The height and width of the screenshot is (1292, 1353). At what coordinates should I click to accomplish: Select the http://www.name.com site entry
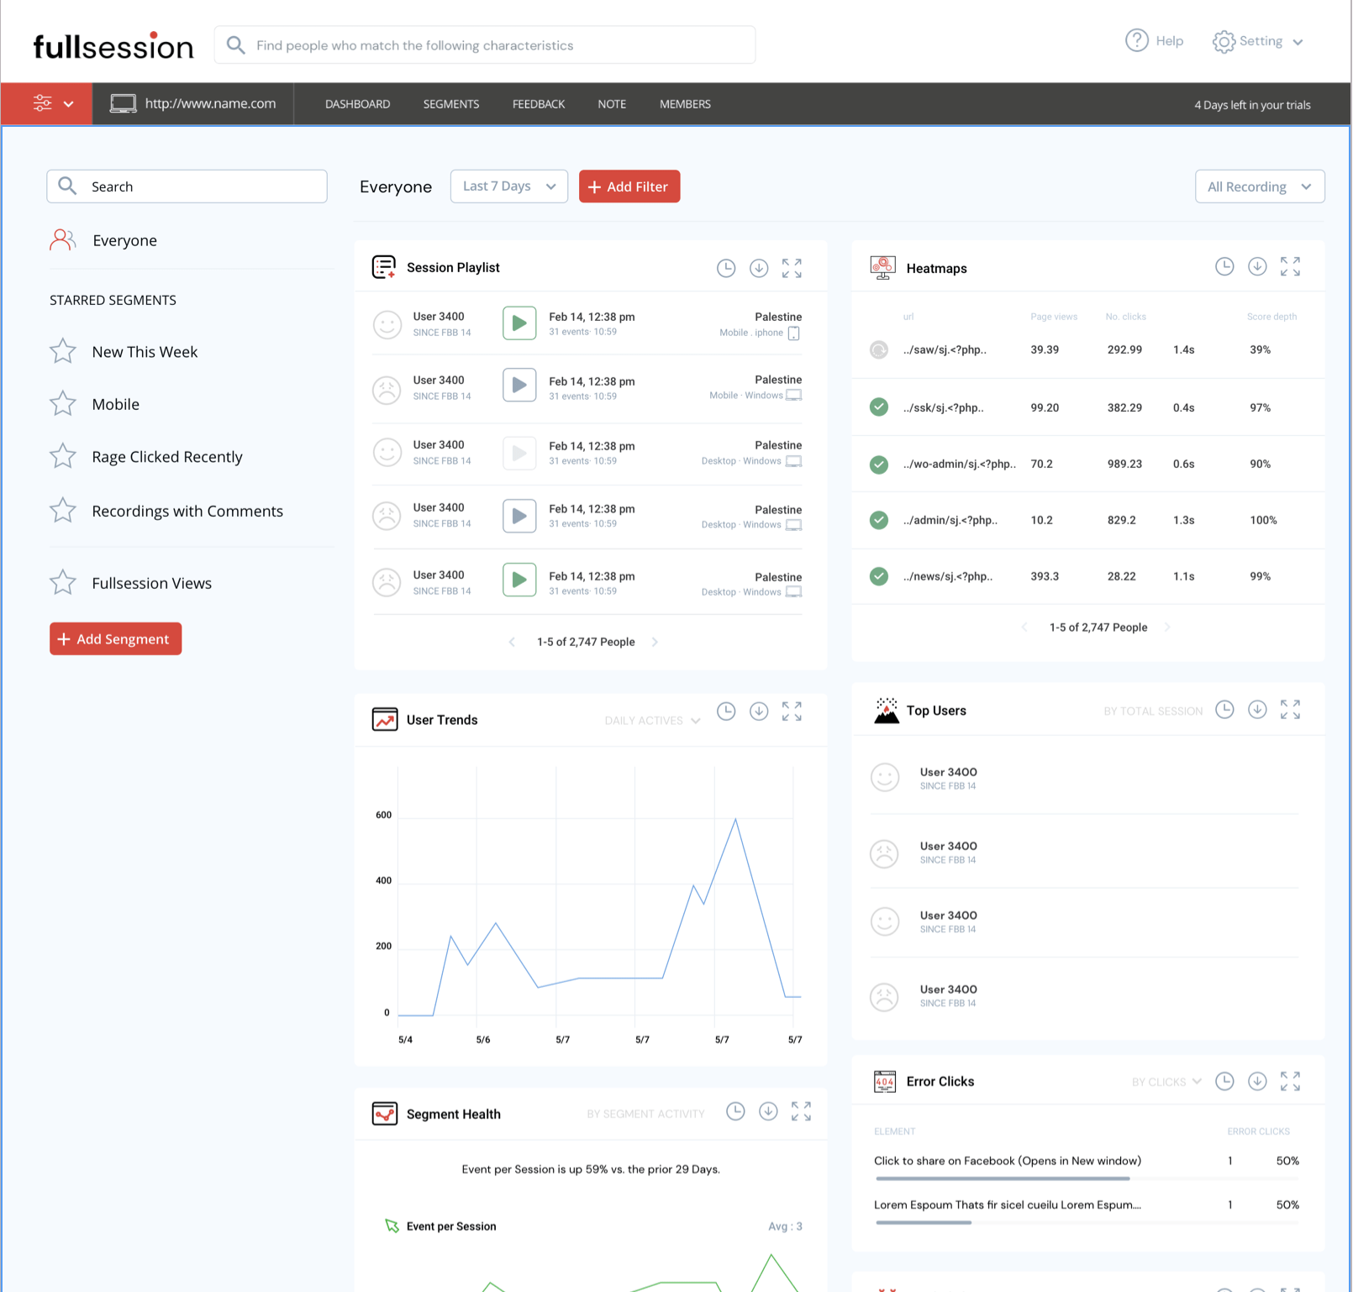193,104
